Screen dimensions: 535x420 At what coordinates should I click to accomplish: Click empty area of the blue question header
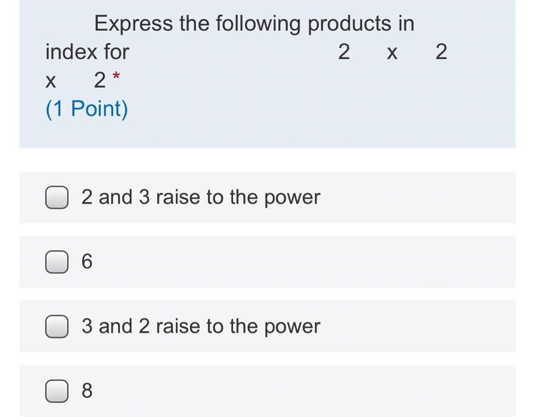[312, 111]
